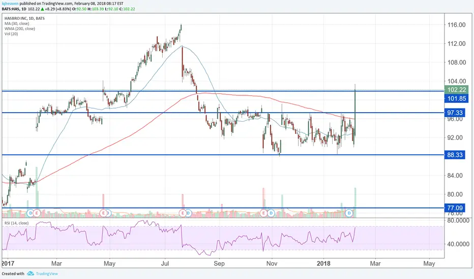
Task: Click the RSI 80.0000 scale label
Action: coord(458,220)
